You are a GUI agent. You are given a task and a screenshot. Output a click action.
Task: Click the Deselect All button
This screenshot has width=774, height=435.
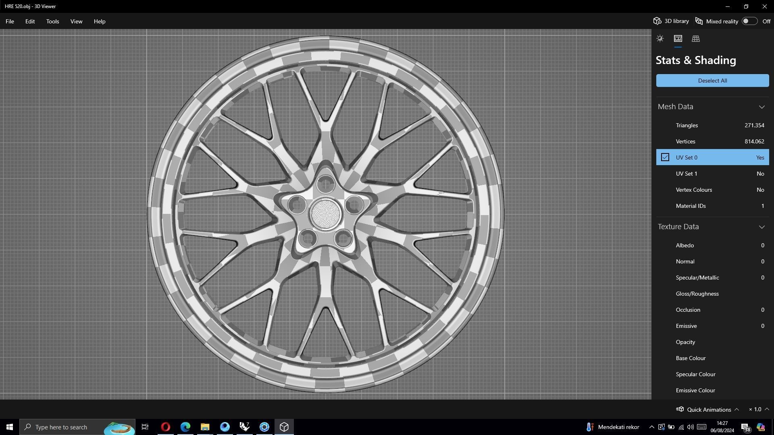(x=712, y=81)
